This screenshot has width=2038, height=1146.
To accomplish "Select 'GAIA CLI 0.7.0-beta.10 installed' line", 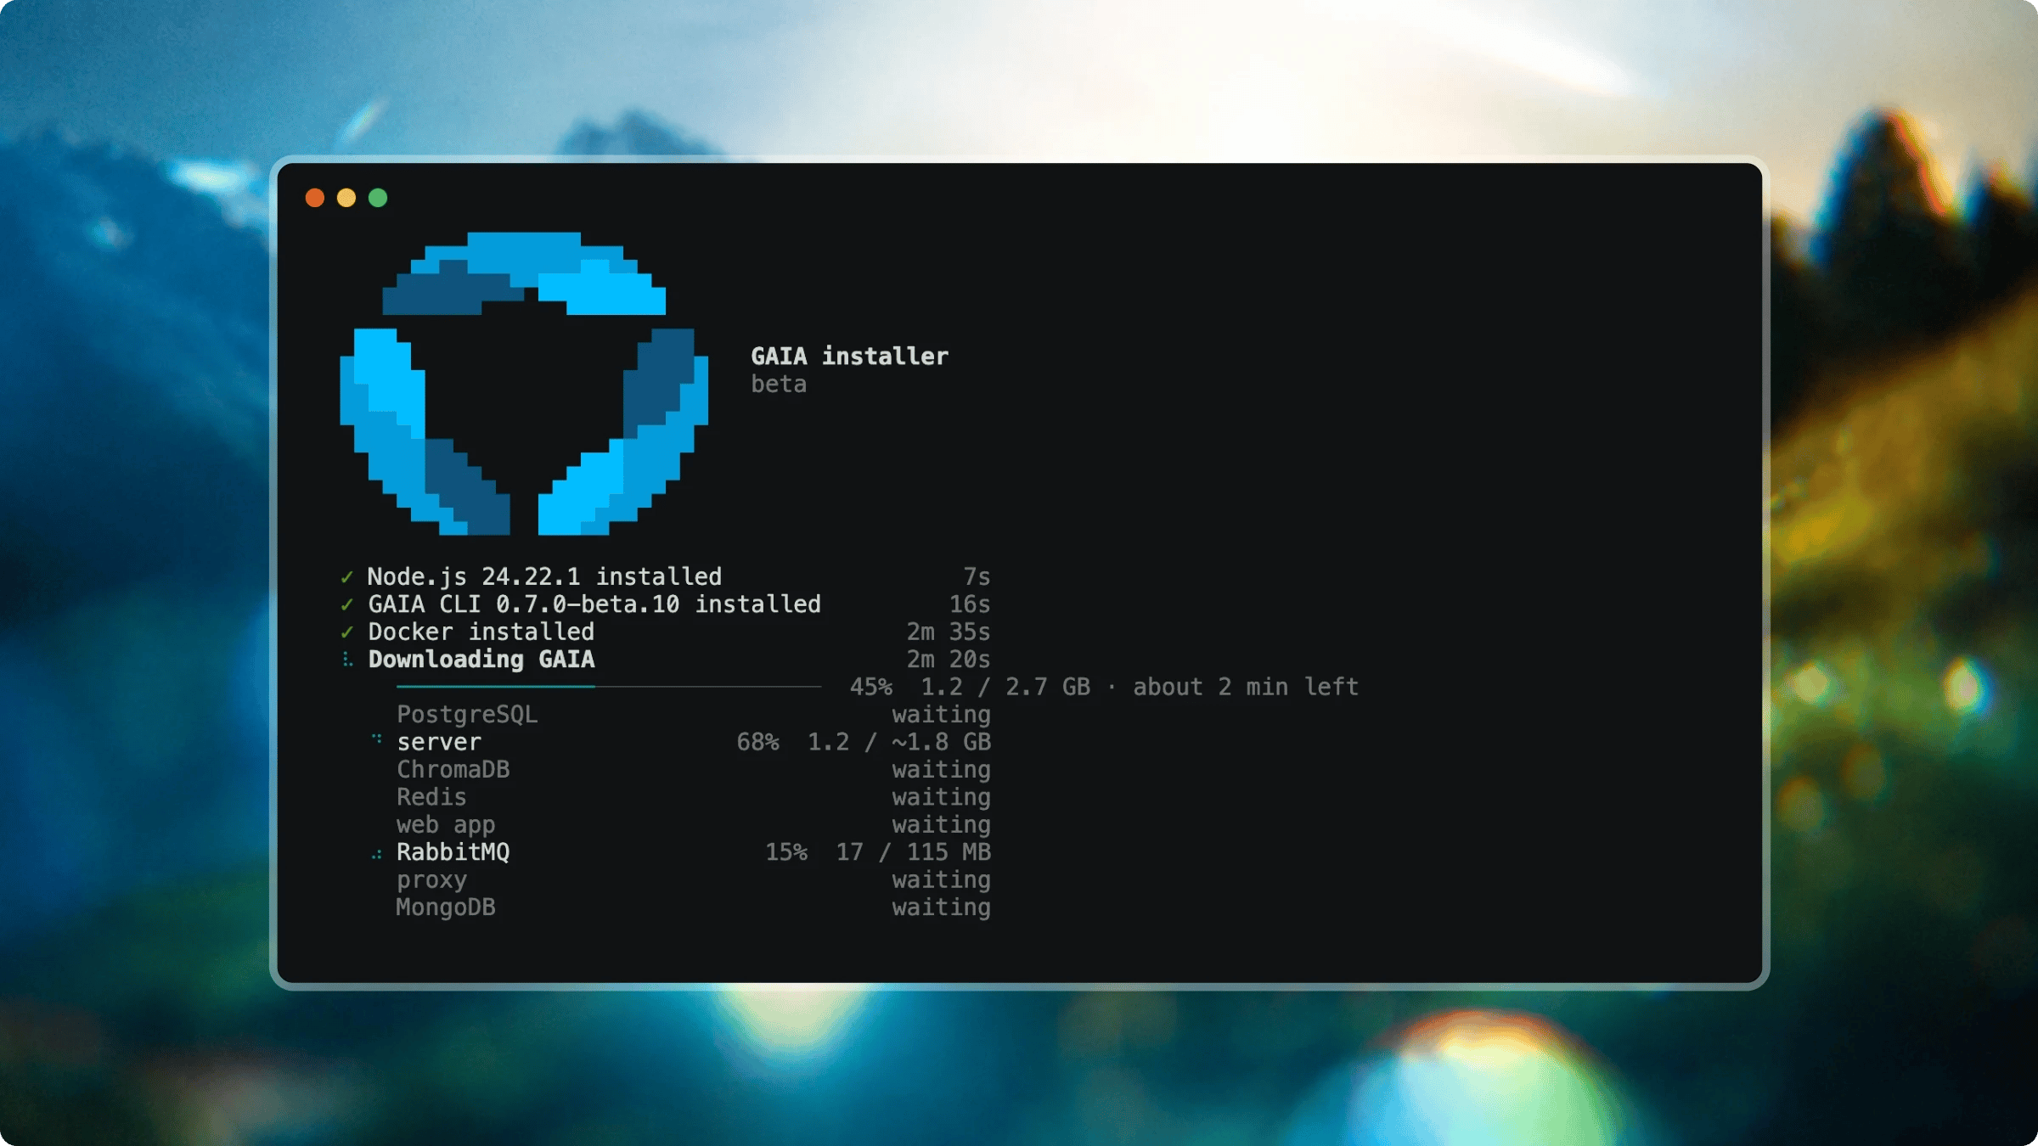I will [x=594, y=604].
